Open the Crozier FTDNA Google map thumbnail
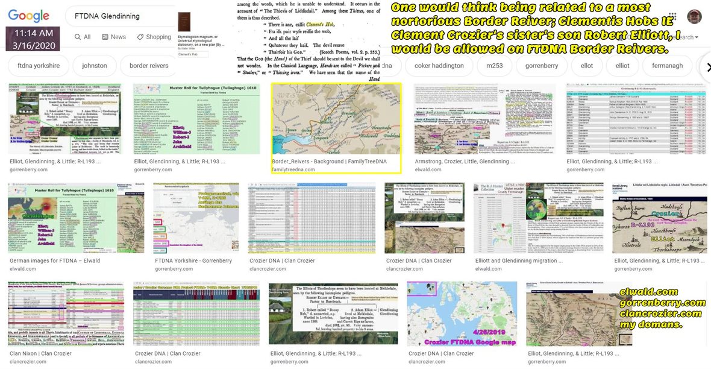 462,314
